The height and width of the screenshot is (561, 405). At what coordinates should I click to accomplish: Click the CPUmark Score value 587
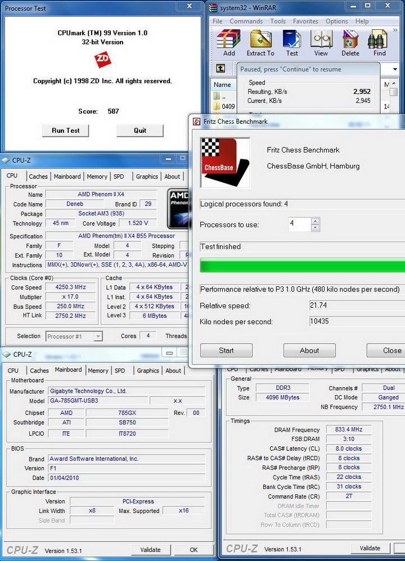(113, 111)
